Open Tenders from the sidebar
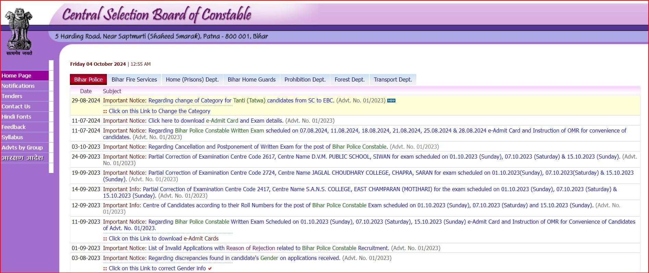This screenshot has height=273, width=649. pos(25,96)
